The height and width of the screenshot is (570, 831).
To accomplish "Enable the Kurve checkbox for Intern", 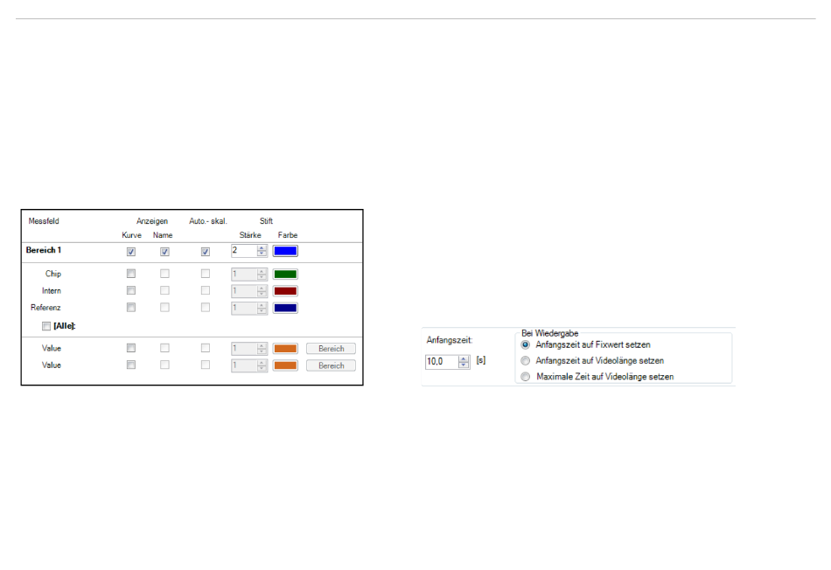I will click(131, 291).
